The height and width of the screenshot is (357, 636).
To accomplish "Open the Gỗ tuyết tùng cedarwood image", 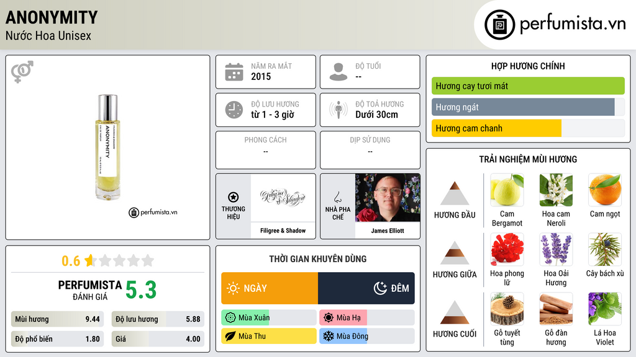I will click(x=507, y=309).
